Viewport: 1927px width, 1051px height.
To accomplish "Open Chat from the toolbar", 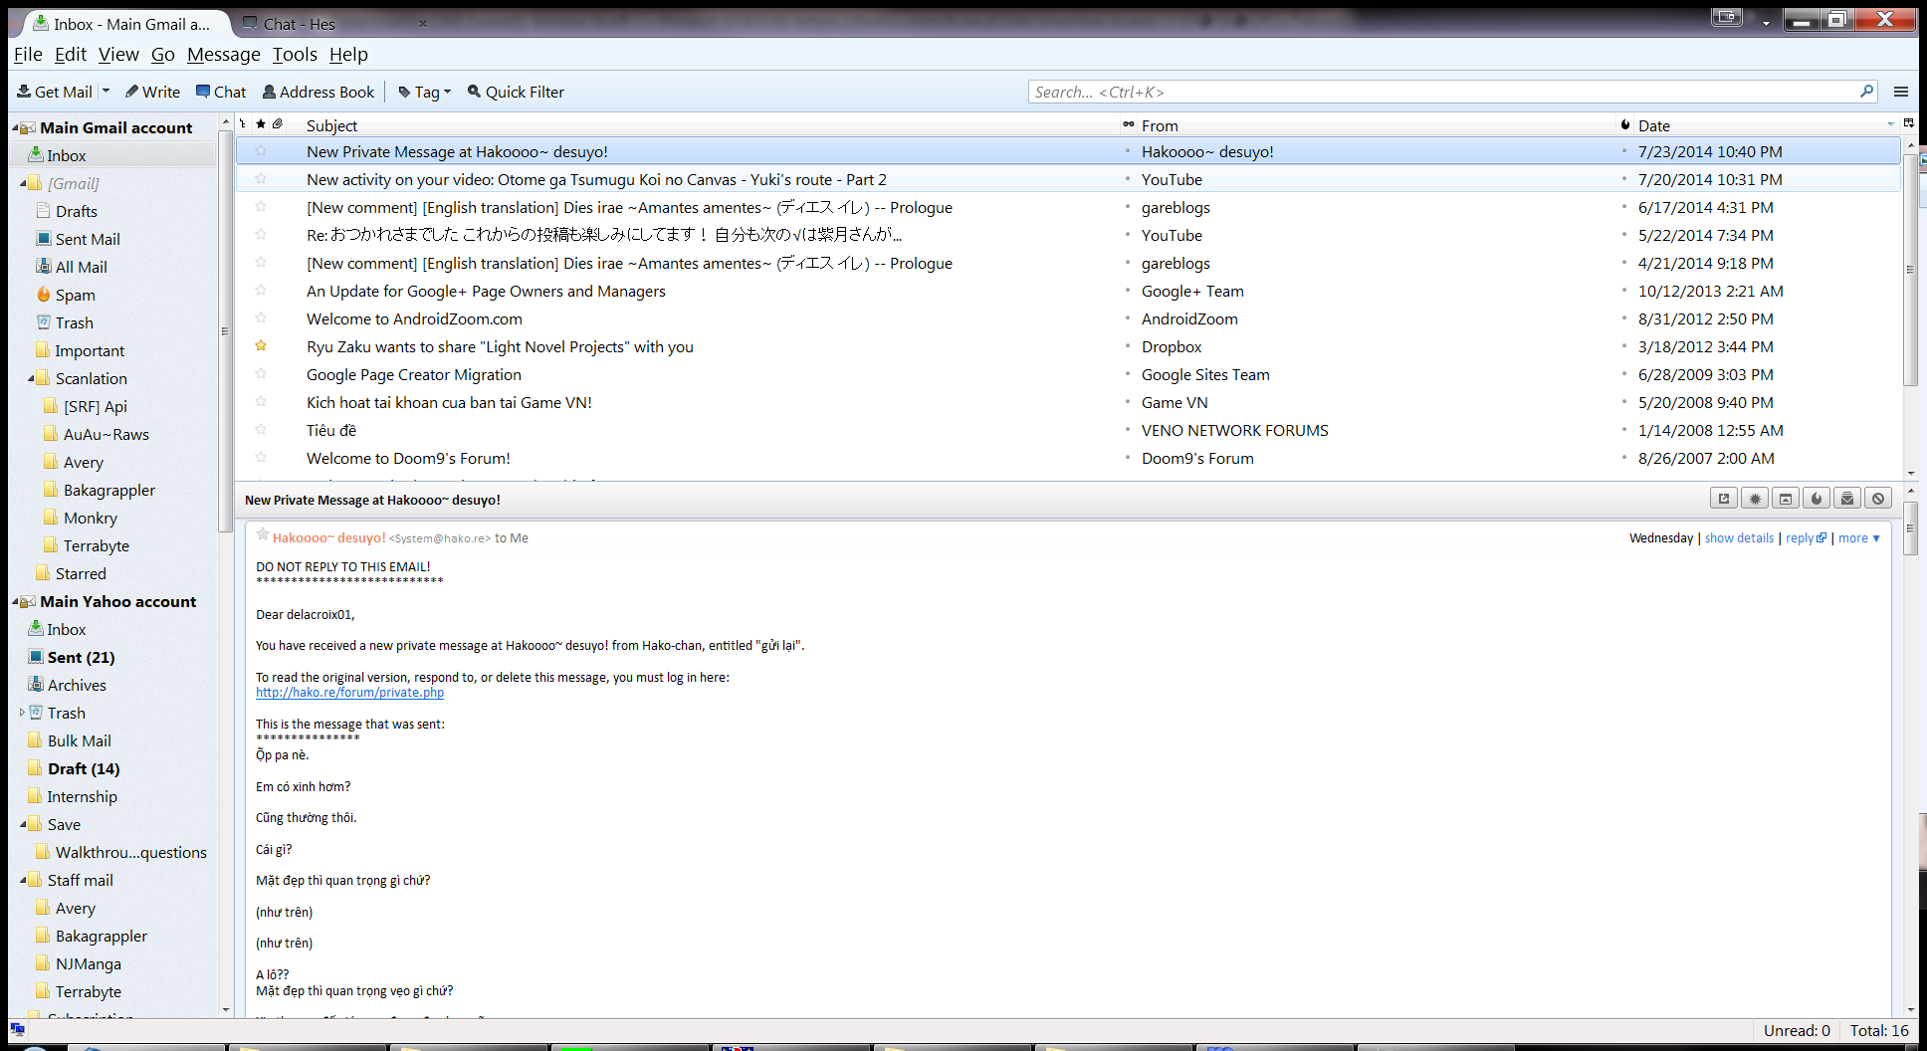I will click(221, 92).
